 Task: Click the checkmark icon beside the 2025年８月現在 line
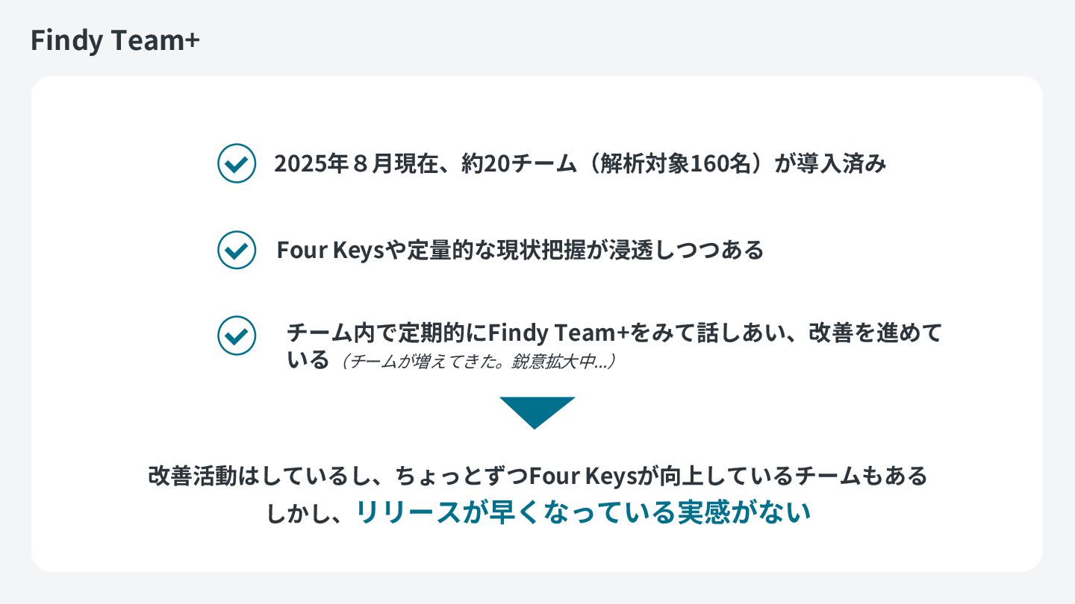coord(237,163)
